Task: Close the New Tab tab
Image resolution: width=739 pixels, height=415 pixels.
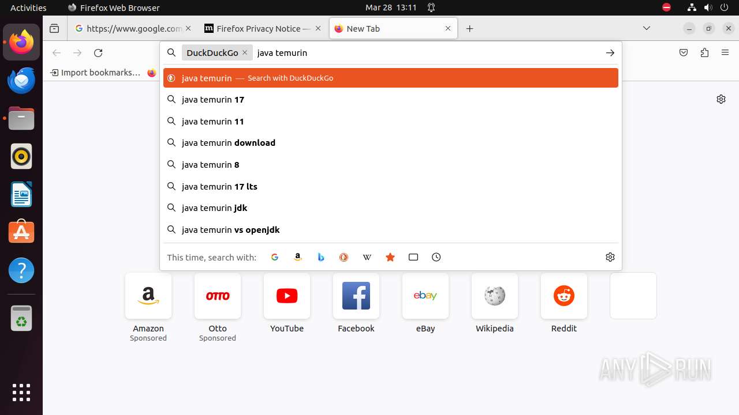Action: 448,28
